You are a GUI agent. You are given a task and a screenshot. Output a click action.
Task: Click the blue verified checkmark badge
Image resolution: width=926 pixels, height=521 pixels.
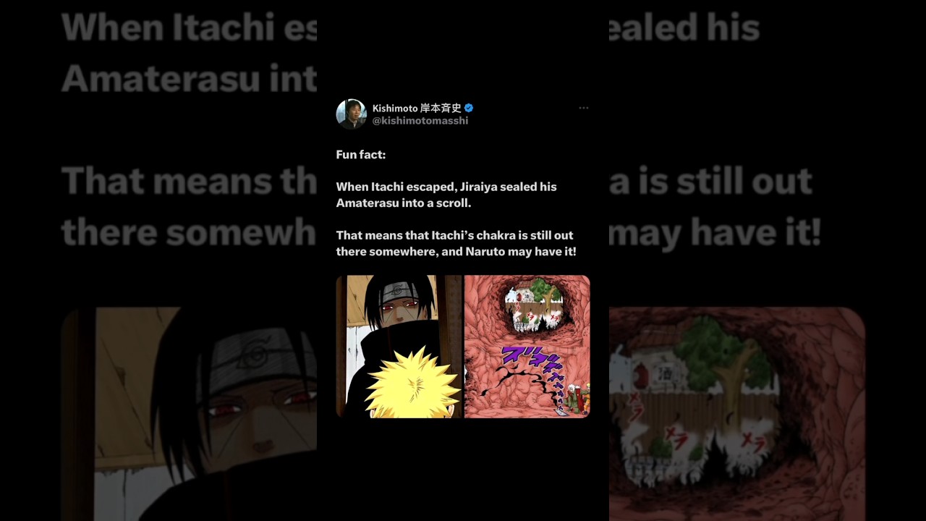469,108
